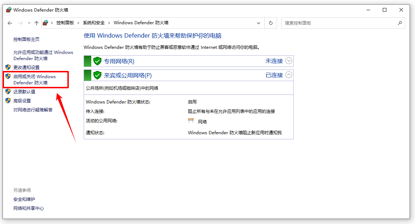Click title bar firewall window icon

pyautogui.click(x=9, y=10)
